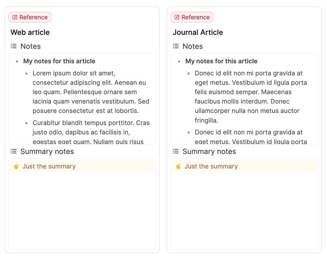Click the pointing finger emoji in Journal Article callout

tap(178, 166)
